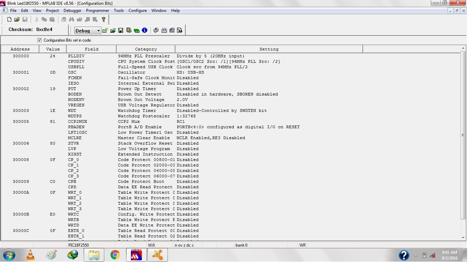Click the Print icon in the toolbar
This screenshot has width=469, height=264.
[x=64, y=20]
